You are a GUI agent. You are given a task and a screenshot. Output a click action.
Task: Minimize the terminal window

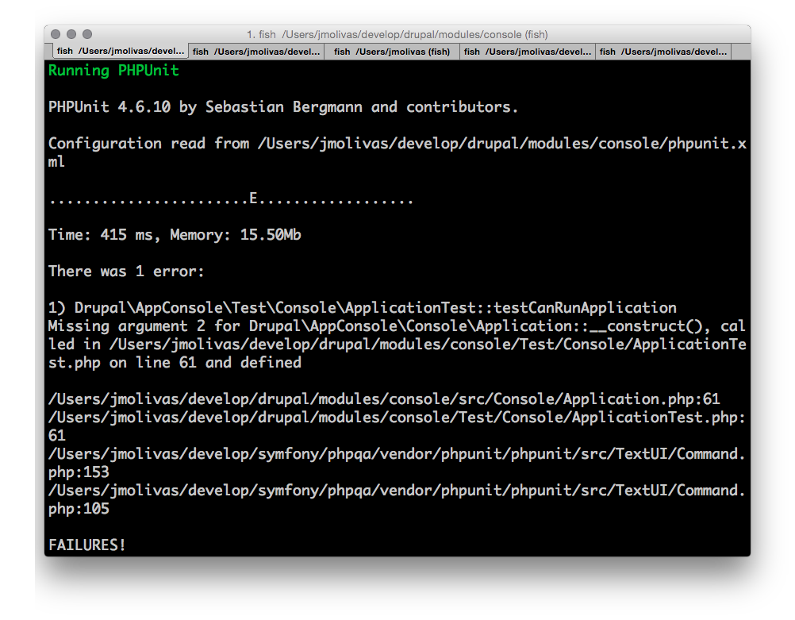coord(71,34)
